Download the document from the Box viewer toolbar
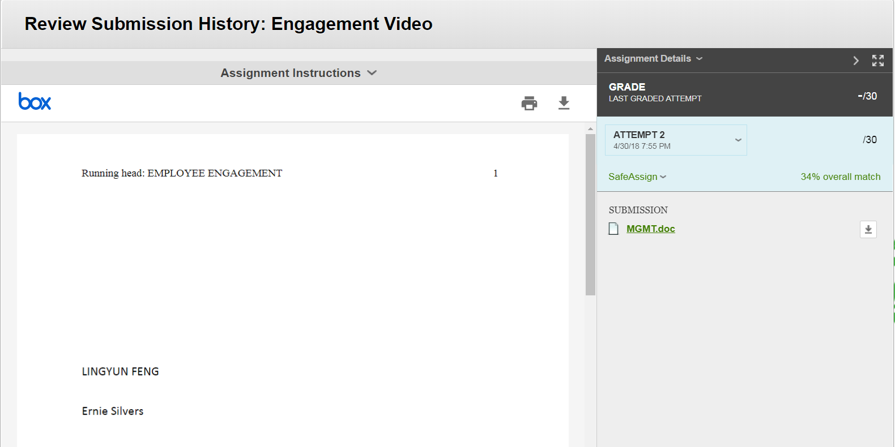Viewport: 895px width, 447px height. (564, 103)
